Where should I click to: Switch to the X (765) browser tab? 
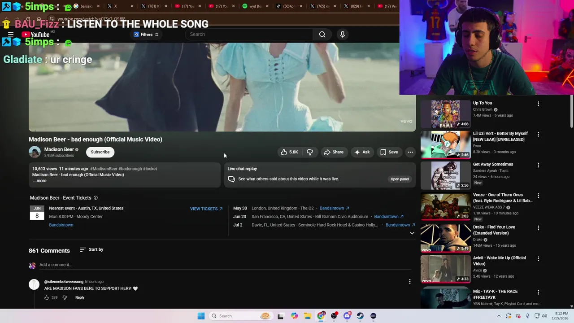323,6
